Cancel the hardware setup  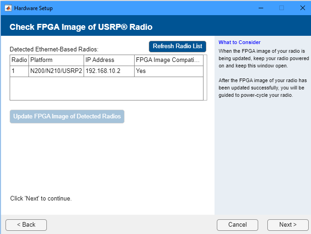[x=237, y=225]
